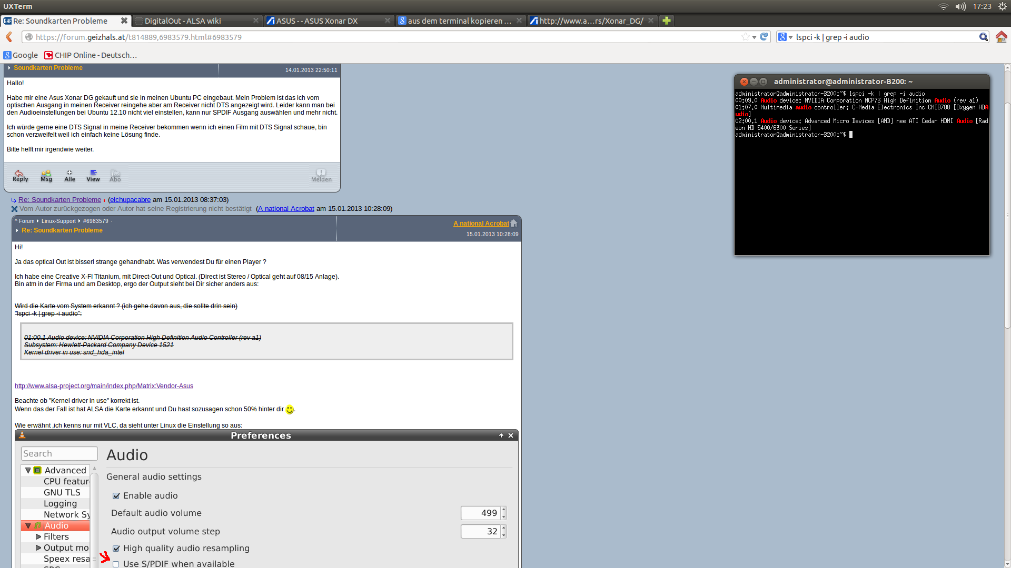1011x568 pixels.
Task: Switch to the Xonar_DG/ tab
Action: tap(592, 21)
